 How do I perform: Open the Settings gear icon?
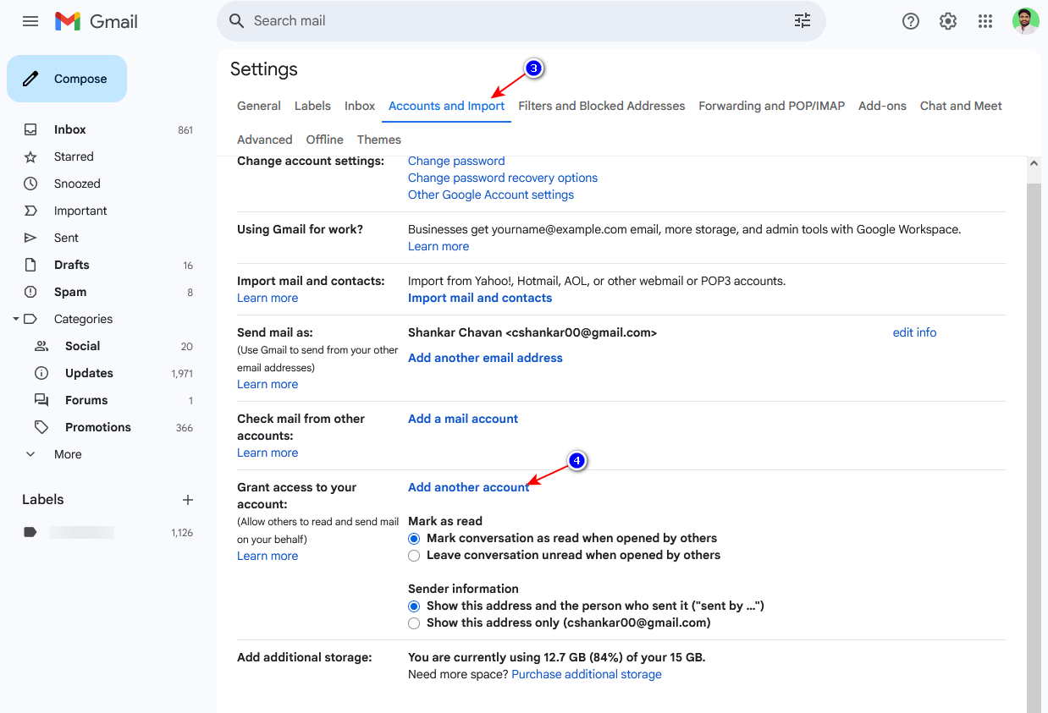(x=948, y=21)
